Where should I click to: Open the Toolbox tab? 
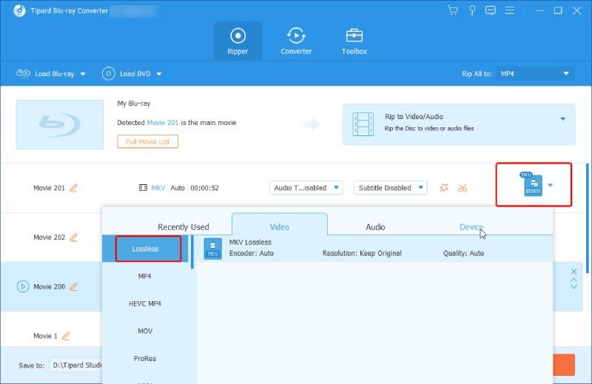tap(354, 41)
